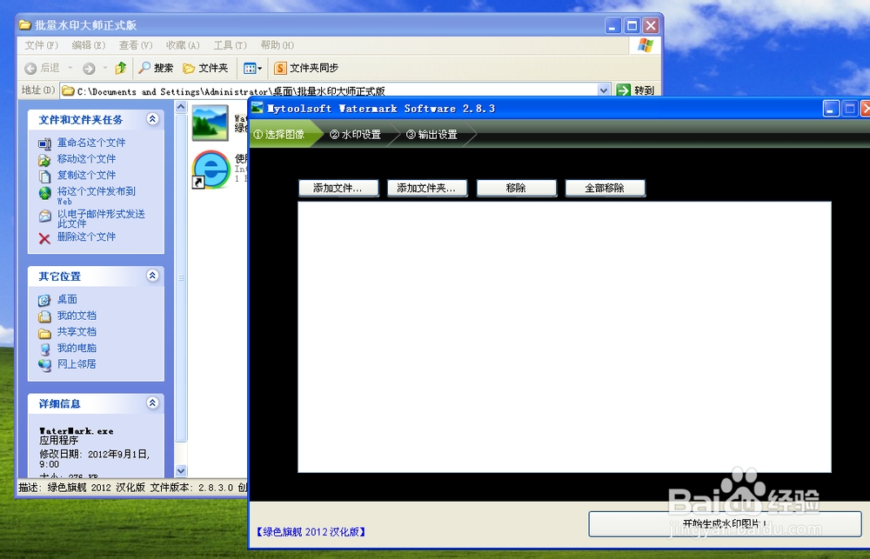The image size is (870, 559).
Task: Collapse the 详细信息 panel
Action: [152, 403]
